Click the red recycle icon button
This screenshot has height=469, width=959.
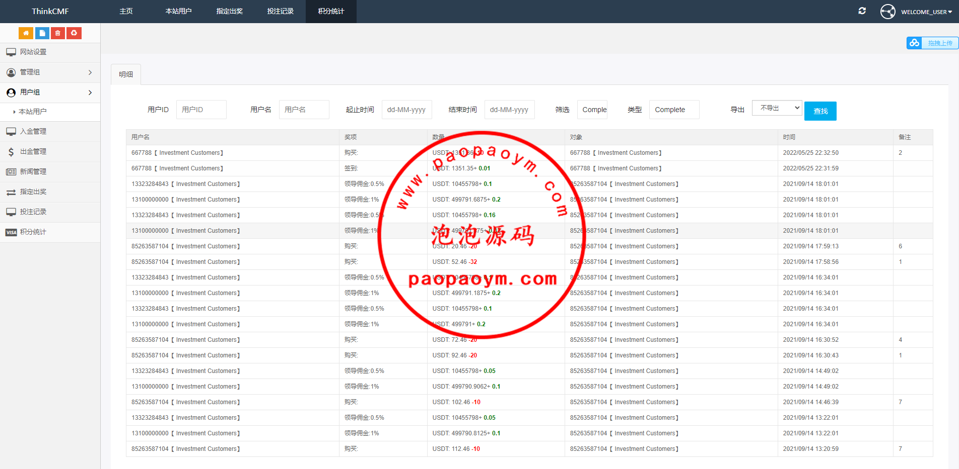(74, 33)
